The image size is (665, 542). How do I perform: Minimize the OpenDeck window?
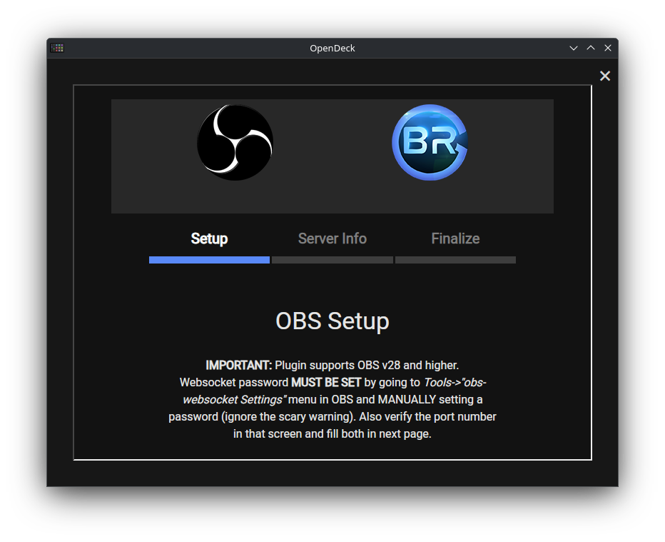pyautogui.click(x=574, y=48)
